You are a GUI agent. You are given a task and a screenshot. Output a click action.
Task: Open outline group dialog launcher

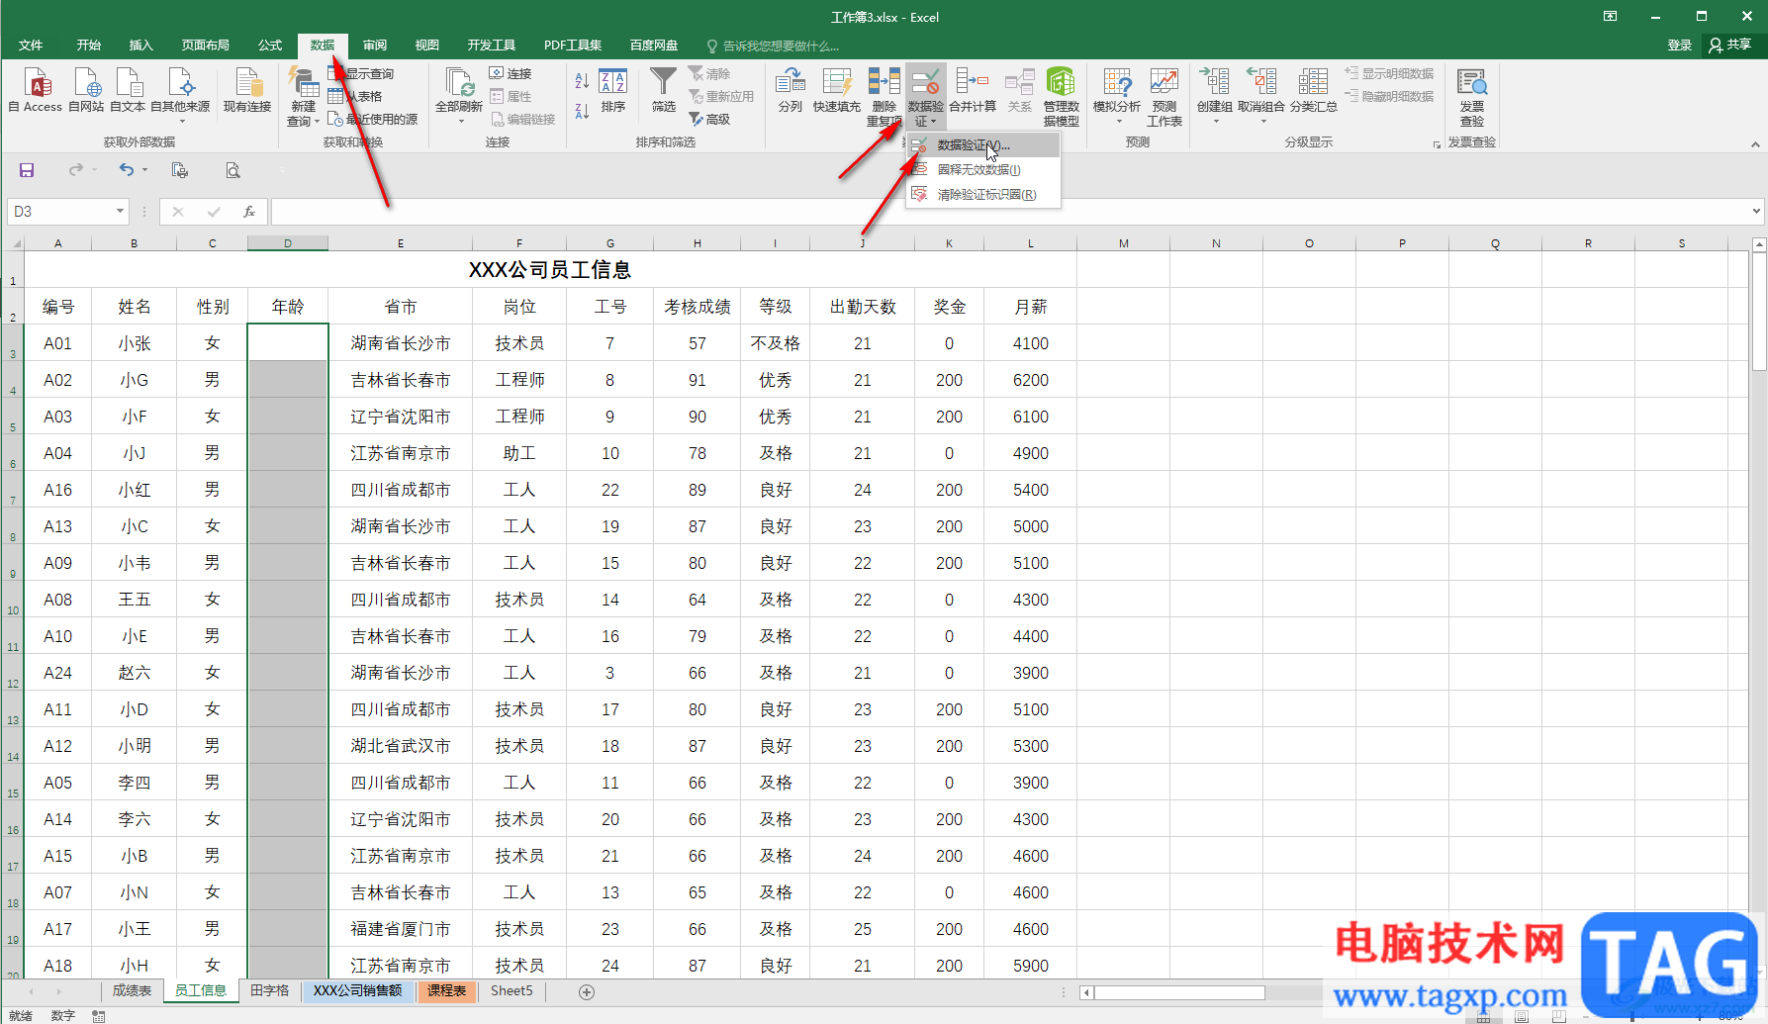click(1437, 144)
